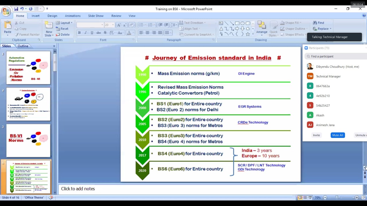Viewport: 367px width, 206px height.
Task: Open the line spacing dropdown
Action: pos(174,25)
